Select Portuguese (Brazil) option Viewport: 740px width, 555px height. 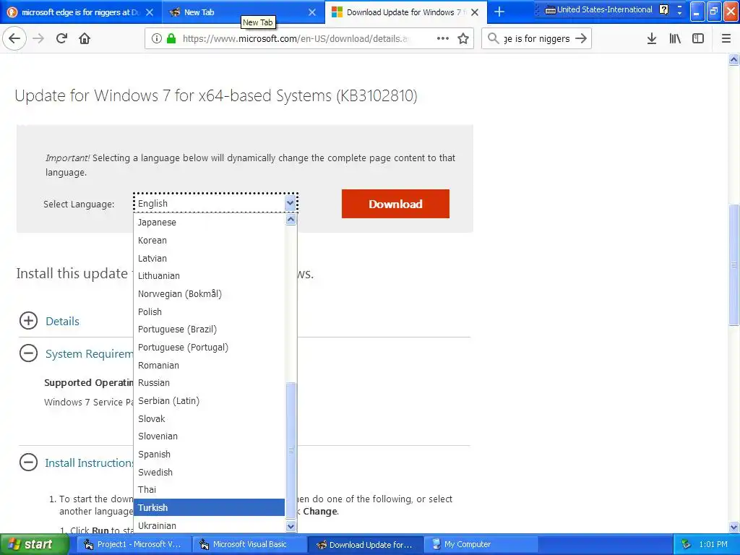[x=209, y=330]
